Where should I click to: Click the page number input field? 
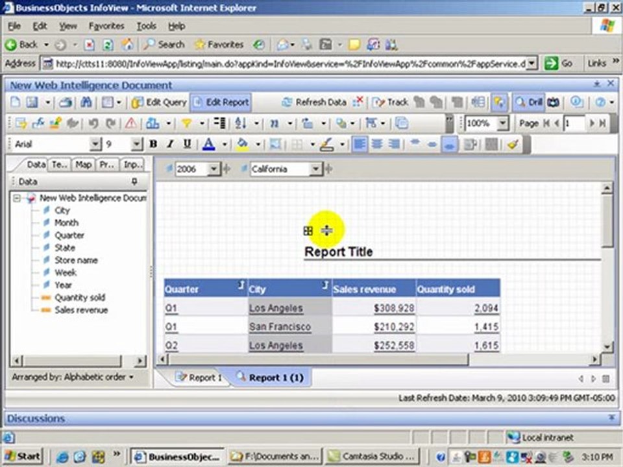(574, 123)
